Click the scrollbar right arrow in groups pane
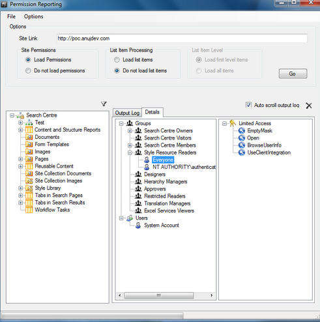Screen dimensions: 320x322 click(212, 295)
